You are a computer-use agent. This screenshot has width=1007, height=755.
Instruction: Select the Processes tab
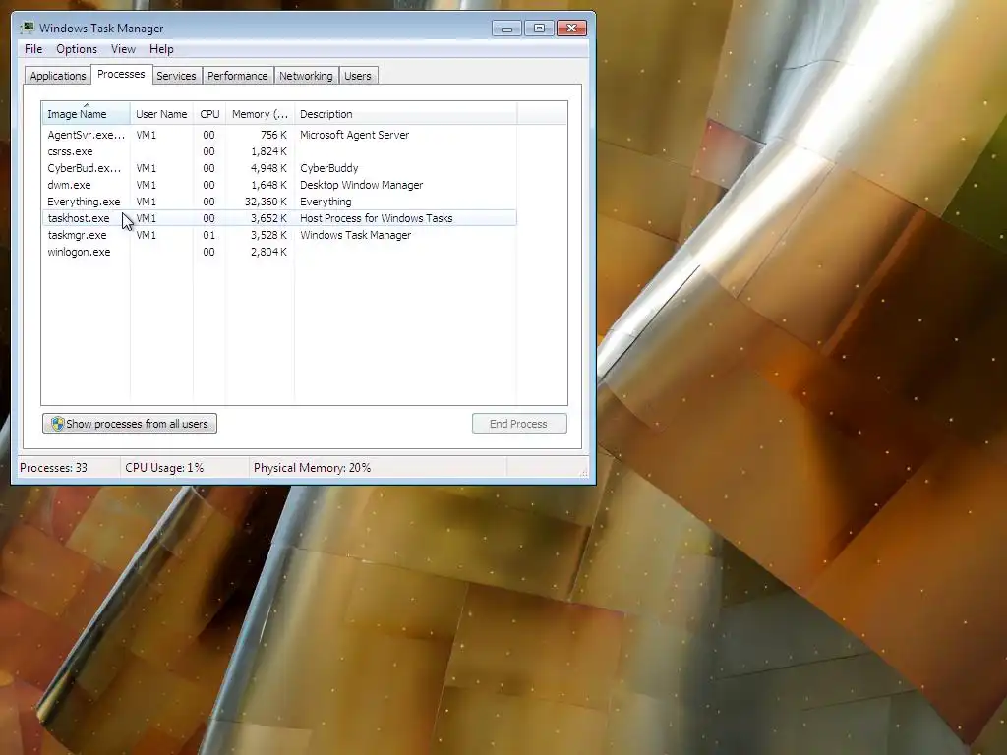click(121, 74)
